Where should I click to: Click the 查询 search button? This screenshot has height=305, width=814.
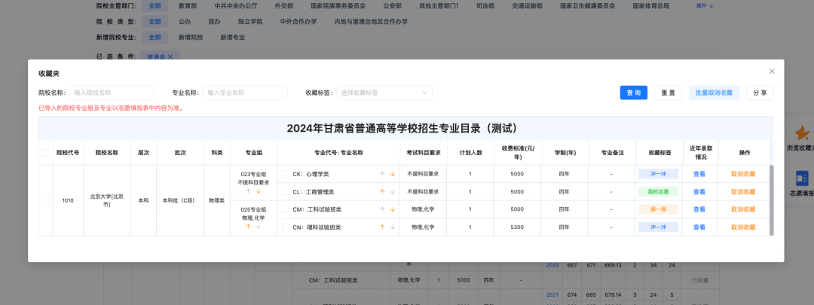[633, 93]
